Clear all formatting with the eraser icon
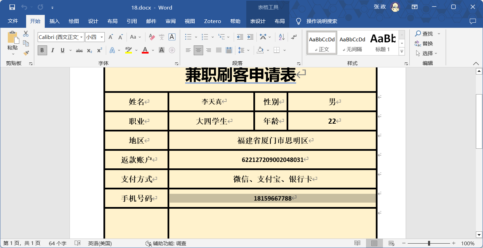This screenshot has height=248, width=483. pos(151,37)
